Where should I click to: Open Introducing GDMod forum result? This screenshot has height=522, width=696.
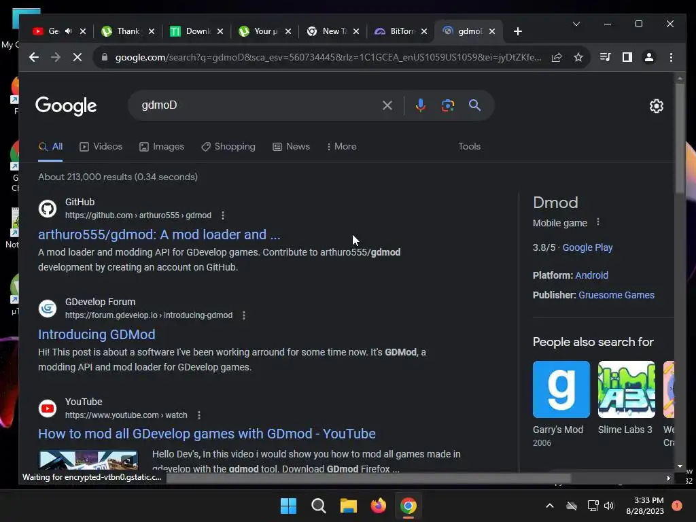(x=97, y=334)
